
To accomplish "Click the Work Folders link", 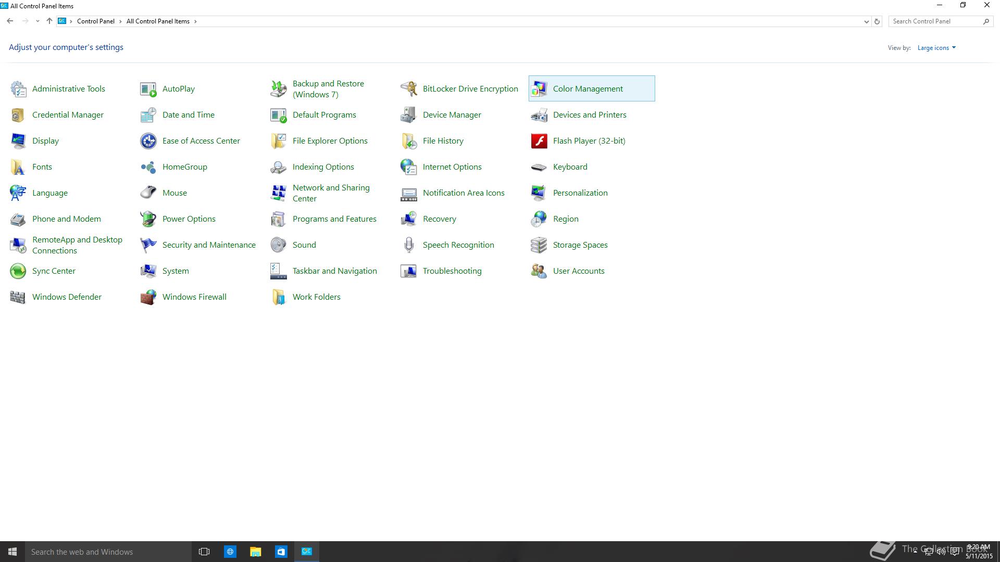I will pos(316,297).
